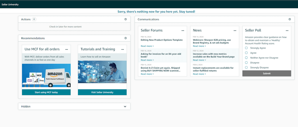Select the Agree poll option
The image size is (298, 127).
[x=246, y=53]
